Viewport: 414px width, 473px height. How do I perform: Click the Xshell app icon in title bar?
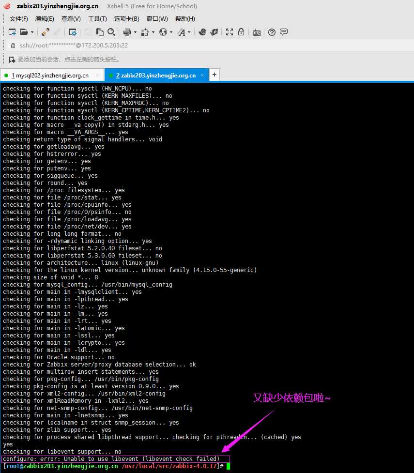[x=7, y=6]
